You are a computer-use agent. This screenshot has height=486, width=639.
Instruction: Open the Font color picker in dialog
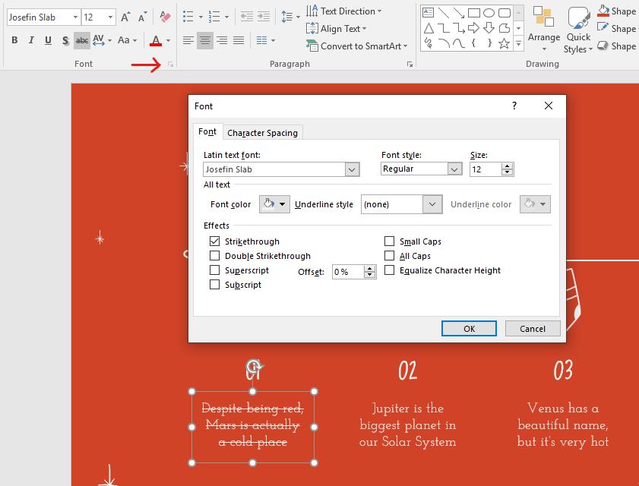tap(274, 204)
